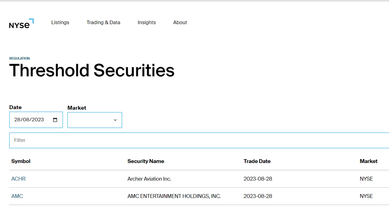Select AMC ENTERTAINMENT HOLDINGS, INC. cell
The image size is (389, 209).
174,196
